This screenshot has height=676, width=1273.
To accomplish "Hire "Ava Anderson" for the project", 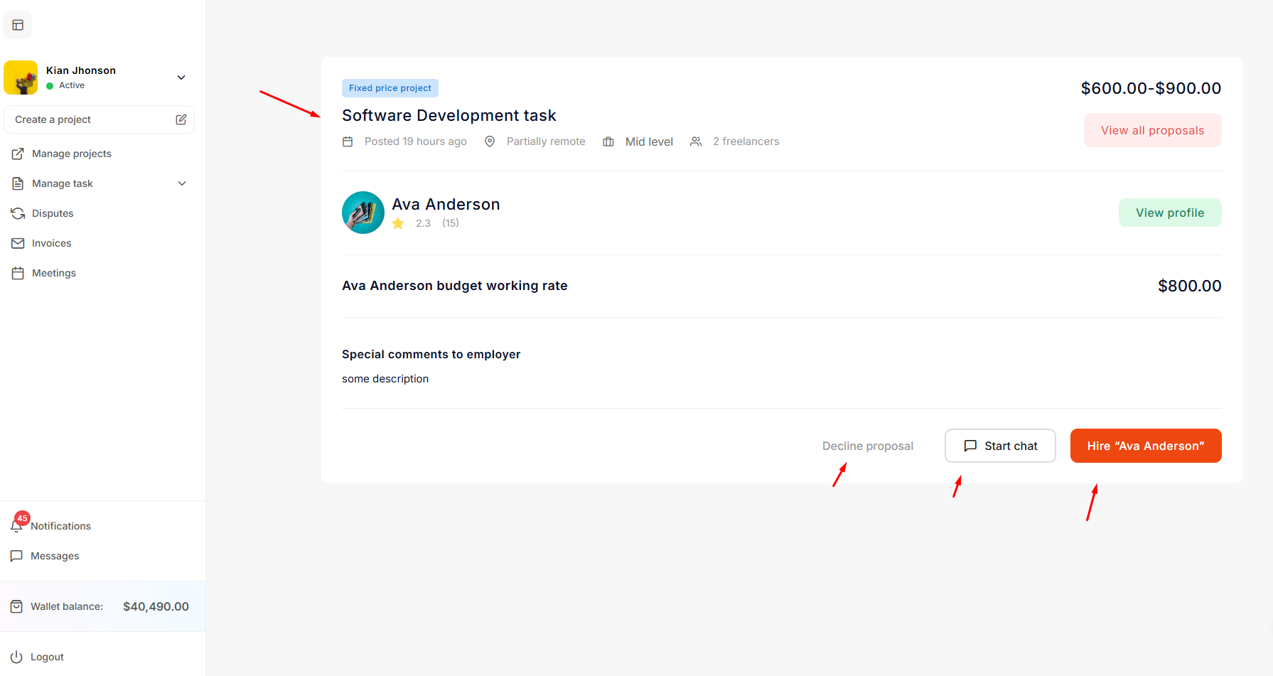I will tap(1145, 446).
